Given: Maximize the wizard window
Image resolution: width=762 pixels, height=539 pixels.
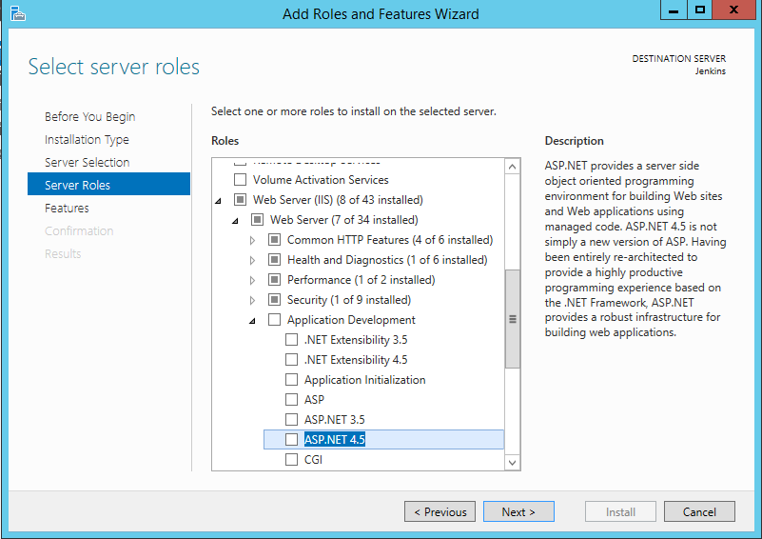Looking at the screenshot, I should [x=700, y=10].
